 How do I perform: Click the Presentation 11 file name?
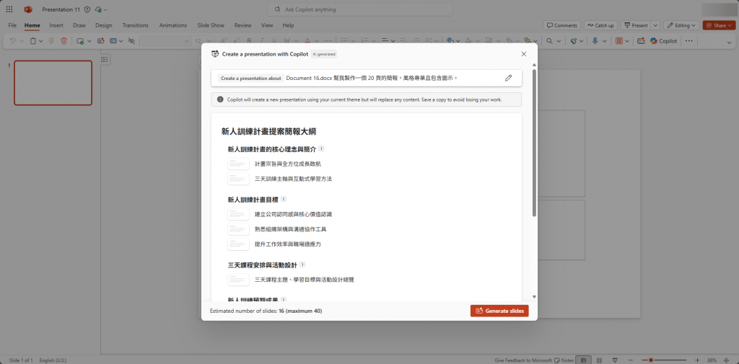(61, 9)
